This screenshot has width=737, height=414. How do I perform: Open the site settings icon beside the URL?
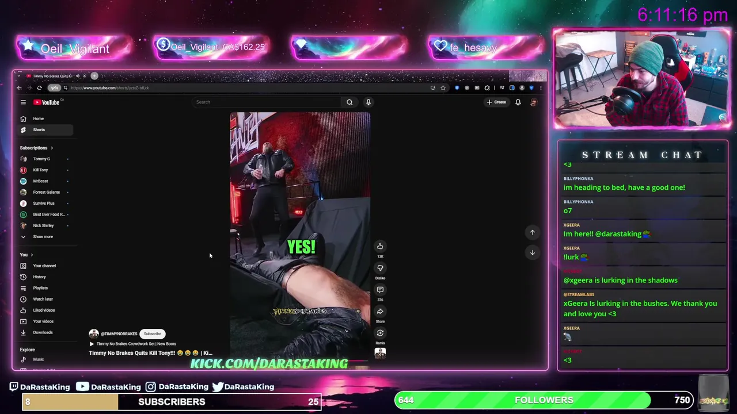tap(65, 88)
